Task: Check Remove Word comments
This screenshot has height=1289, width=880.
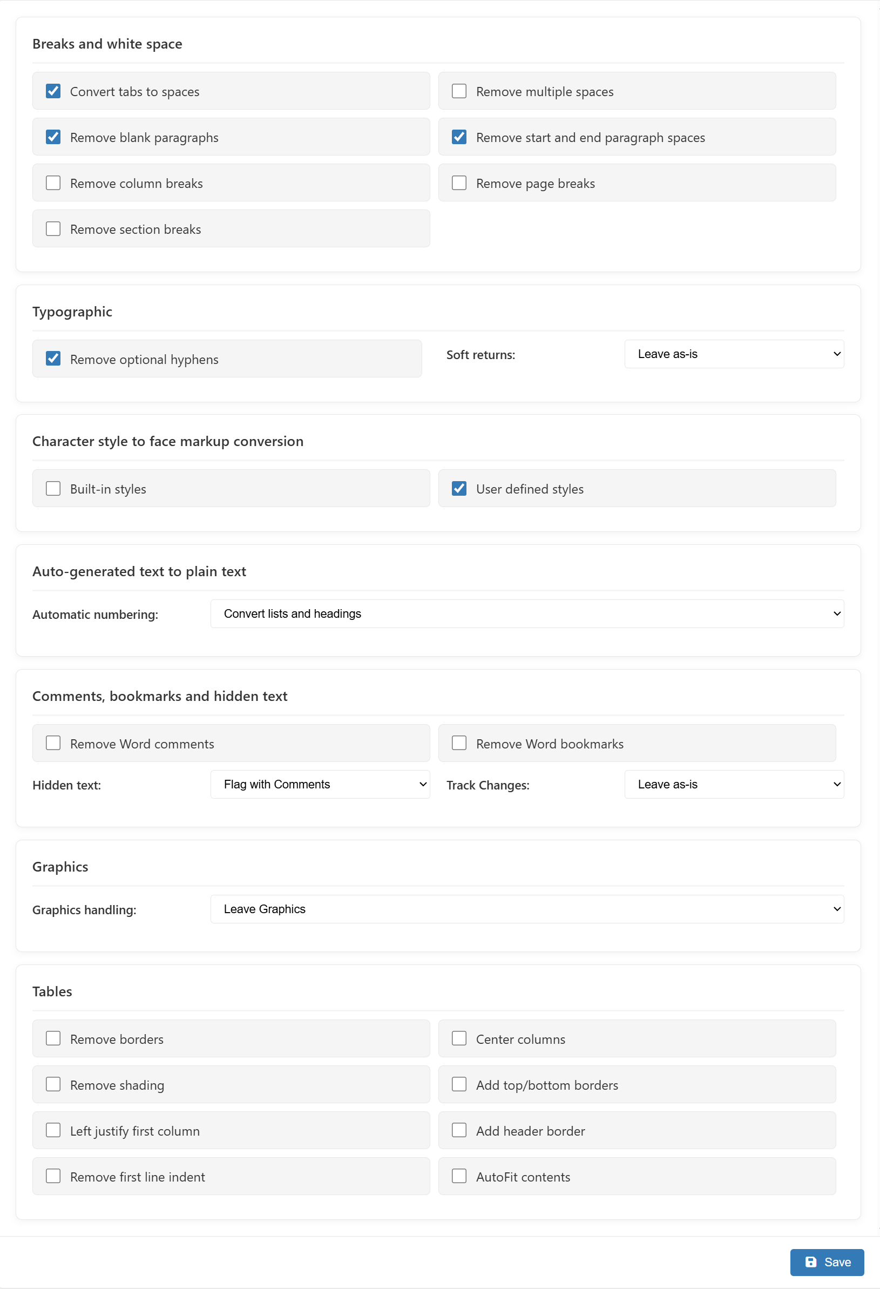Action: [x=53, y=743]
